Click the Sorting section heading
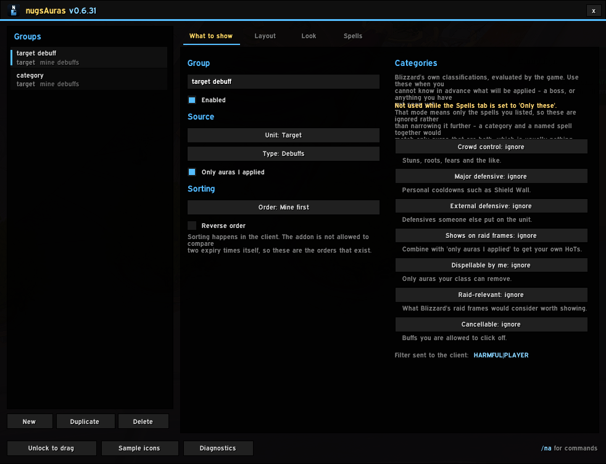This screenshot has width=606, height=464. click(201, 189)
